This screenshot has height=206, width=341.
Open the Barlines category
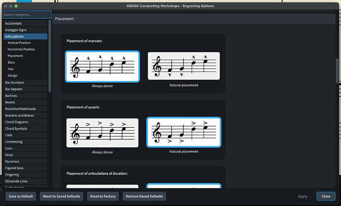coord(25,96)
